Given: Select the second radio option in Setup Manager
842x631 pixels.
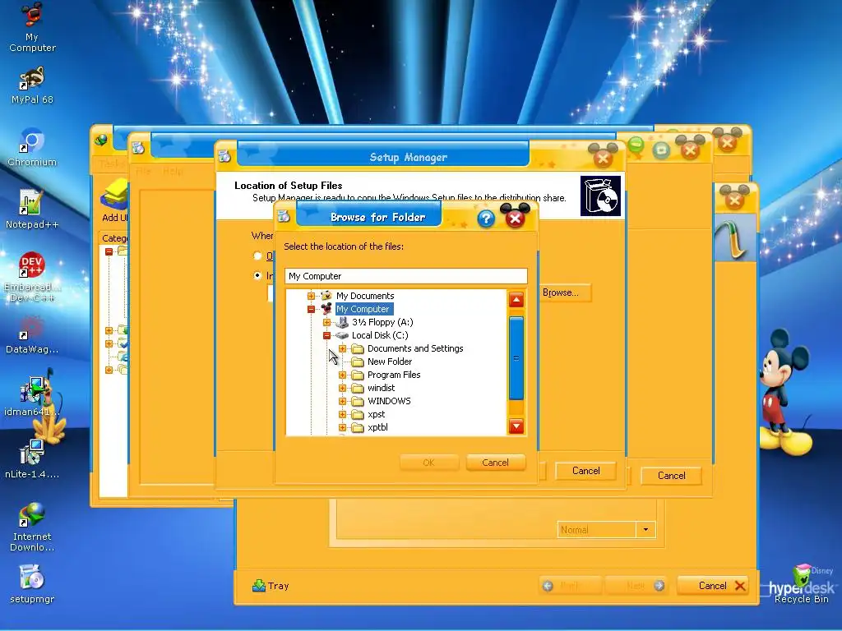Looking at the screenshot, I should pos(257,275).
